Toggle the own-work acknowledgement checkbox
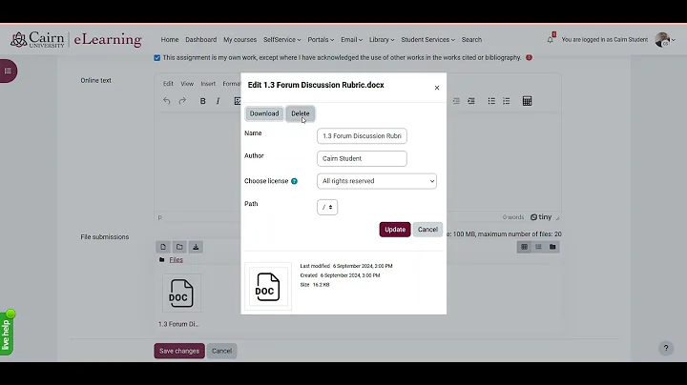The width and height of the screenshot is (687, 385). tap(157, 58)
